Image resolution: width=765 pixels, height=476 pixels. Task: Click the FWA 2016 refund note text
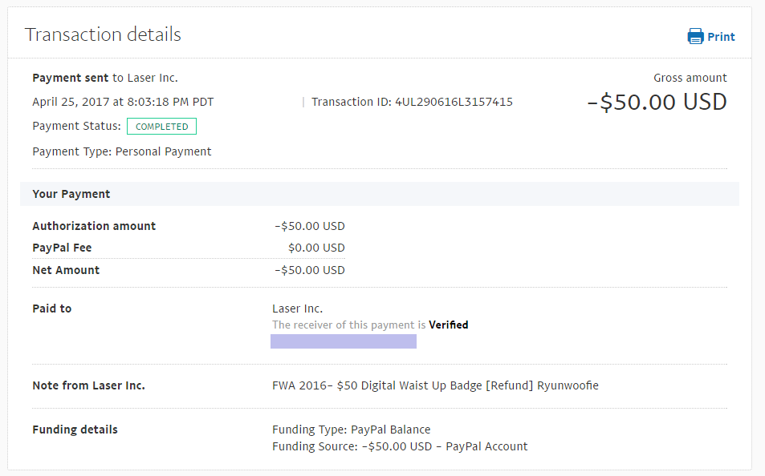coord(435,385)
